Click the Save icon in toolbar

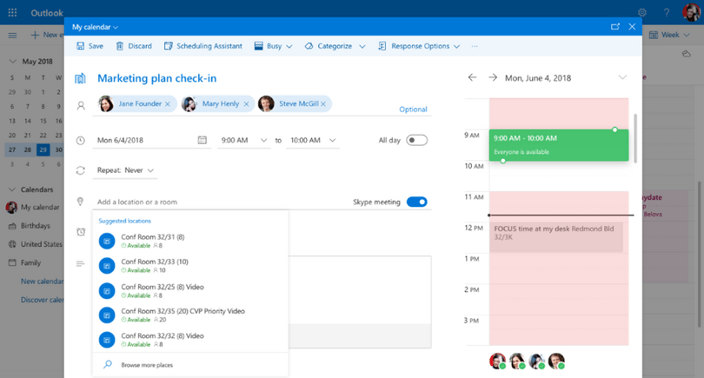click(x=80, y=46)
